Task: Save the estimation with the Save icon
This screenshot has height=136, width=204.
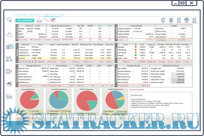Action: coord(171,20)
